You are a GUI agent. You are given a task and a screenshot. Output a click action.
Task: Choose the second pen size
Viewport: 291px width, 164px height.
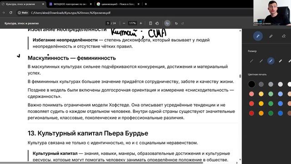pos(261,61)
